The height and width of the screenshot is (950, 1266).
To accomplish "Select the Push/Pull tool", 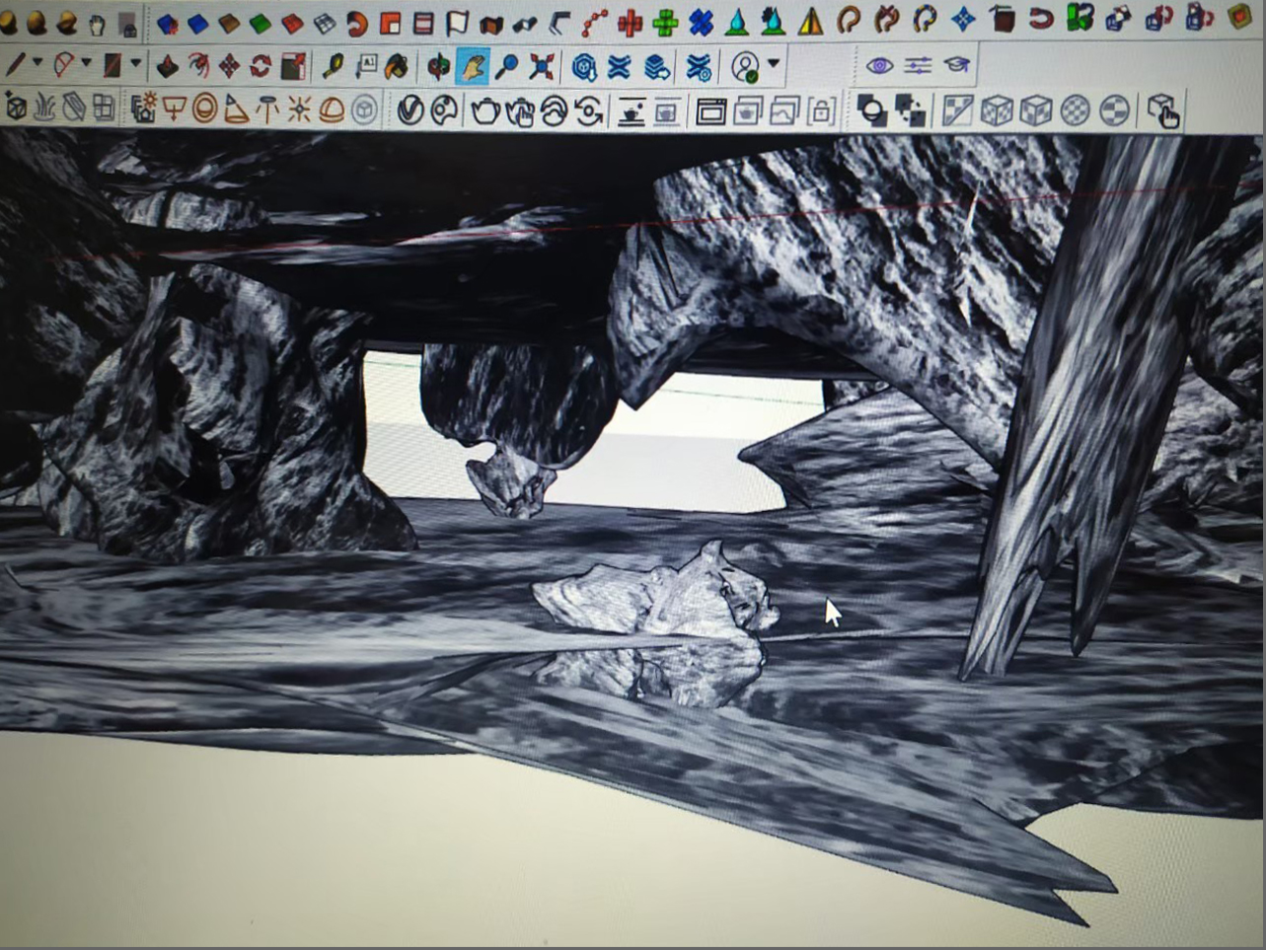I will 168,66.
